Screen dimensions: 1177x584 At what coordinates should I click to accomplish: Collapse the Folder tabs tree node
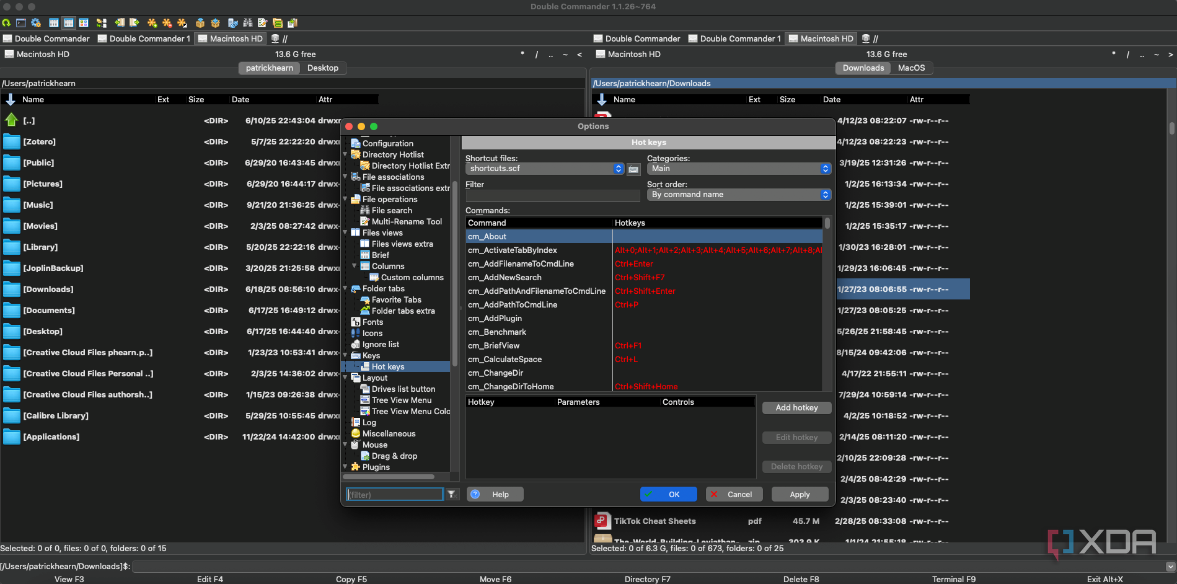(346, 288)
